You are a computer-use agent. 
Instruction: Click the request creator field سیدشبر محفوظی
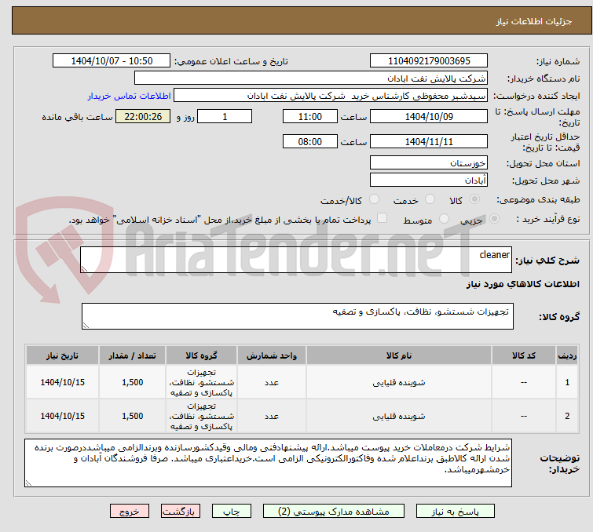pyautogui.click(x=331, y=96)
